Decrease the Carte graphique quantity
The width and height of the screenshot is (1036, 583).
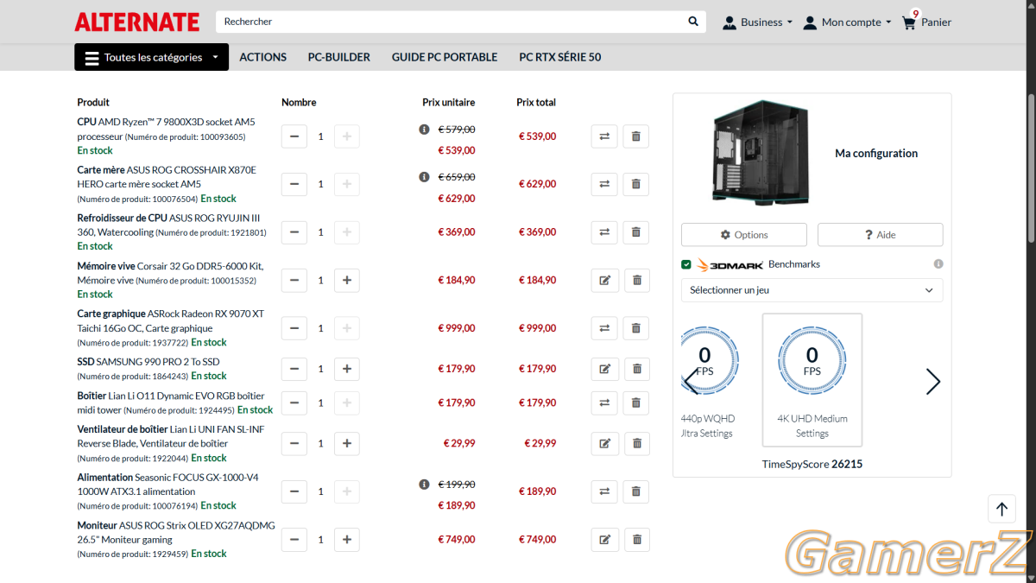coord(294,328)
